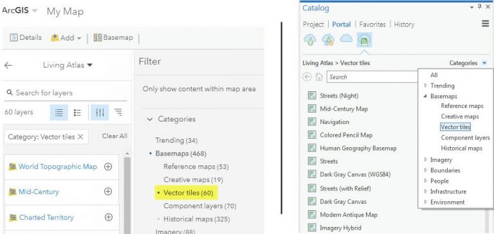Choose All in categories menu
The image size is (494, 234).
coord(434,75)
